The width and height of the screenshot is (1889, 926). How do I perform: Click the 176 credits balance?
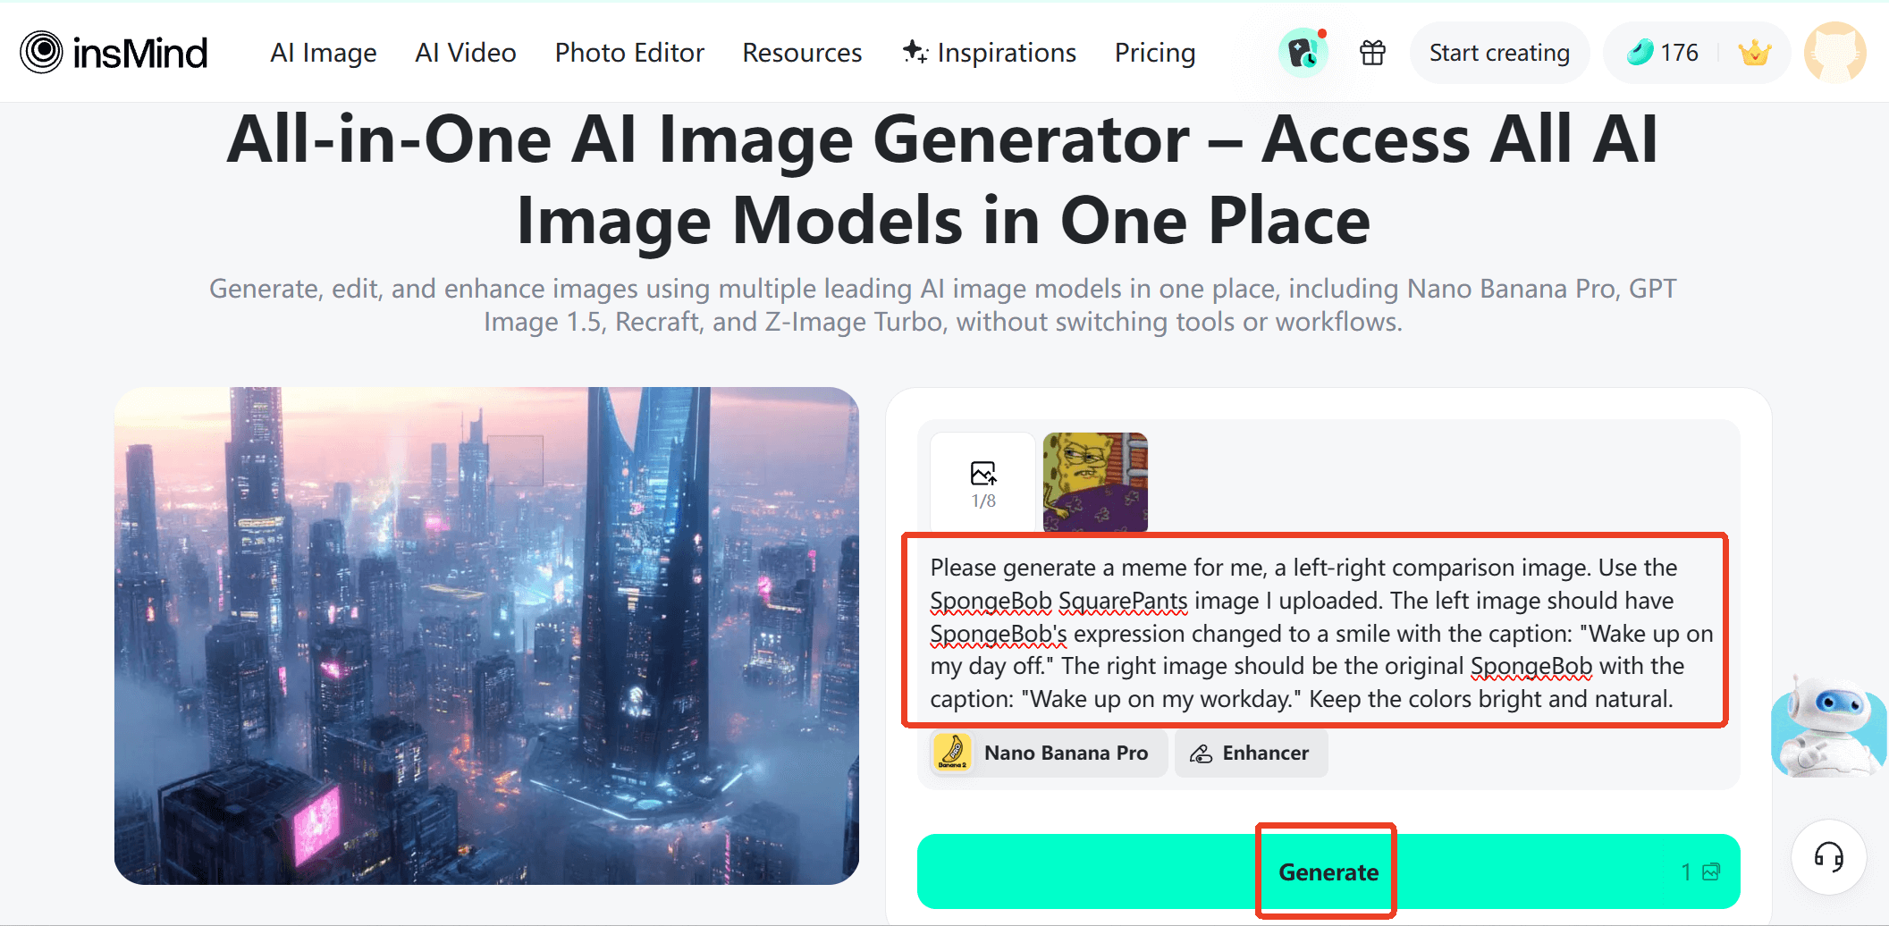click(x=1662, y=53)
